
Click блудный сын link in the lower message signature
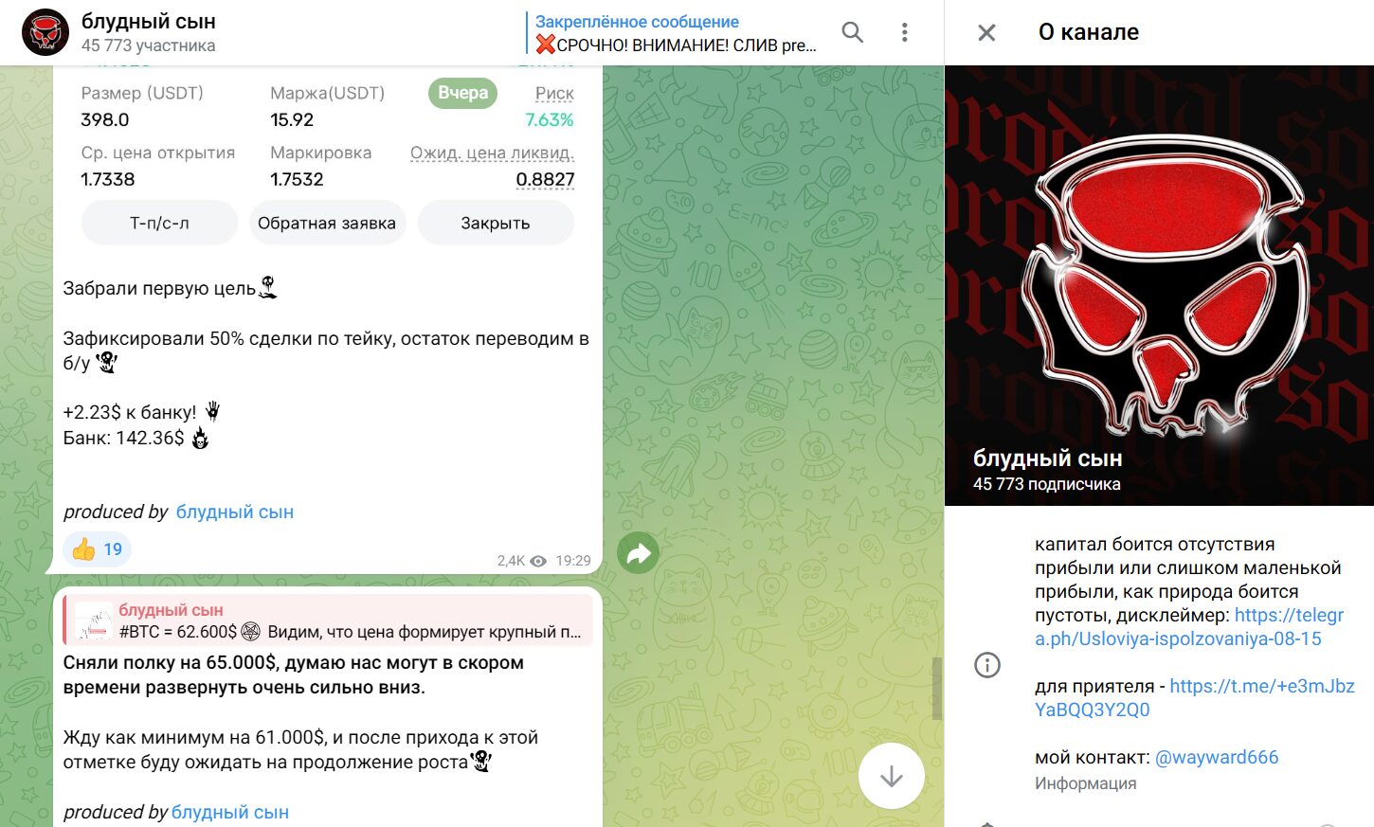click(230, 813)
